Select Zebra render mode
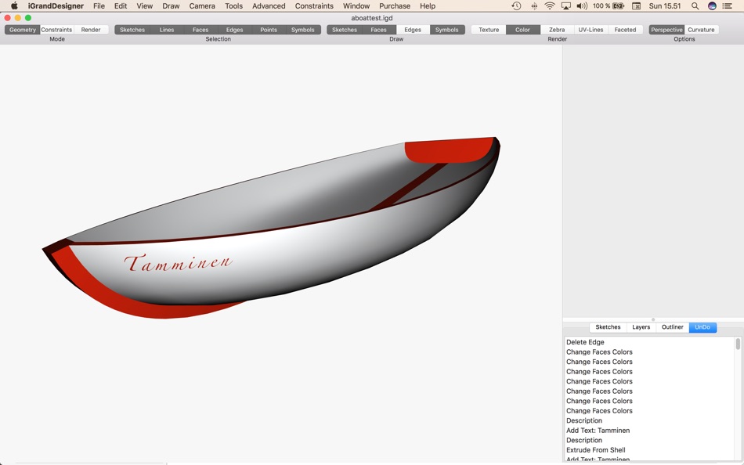Image resolution: width=744 pixels, height=465 pixels. tap(557, 30)
